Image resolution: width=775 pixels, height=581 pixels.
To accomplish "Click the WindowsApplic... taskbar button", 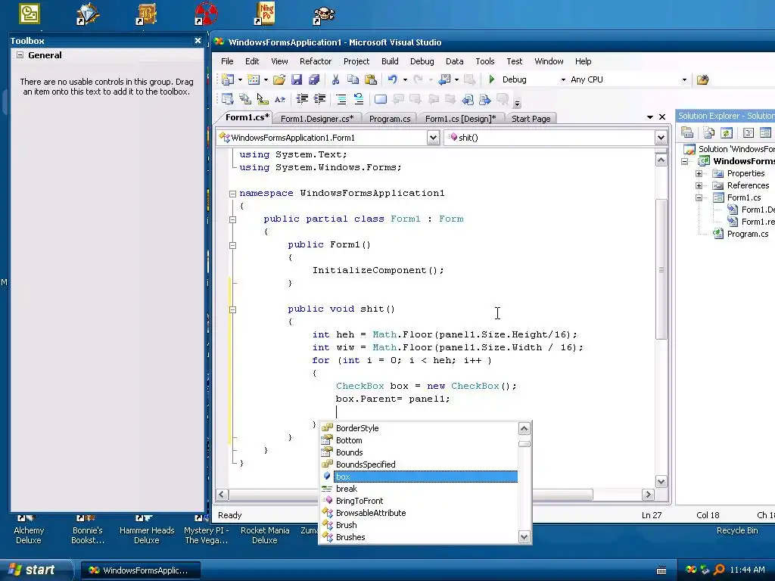I will click(x=140, y=570).
